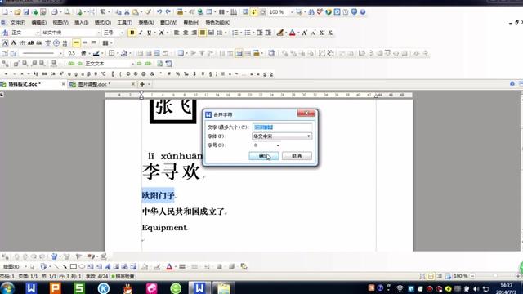Image resolution: width=523 pixels, height=294 pixels.
Task: Click the WordArt slanted A icon
Action: (x=107, y=266)
